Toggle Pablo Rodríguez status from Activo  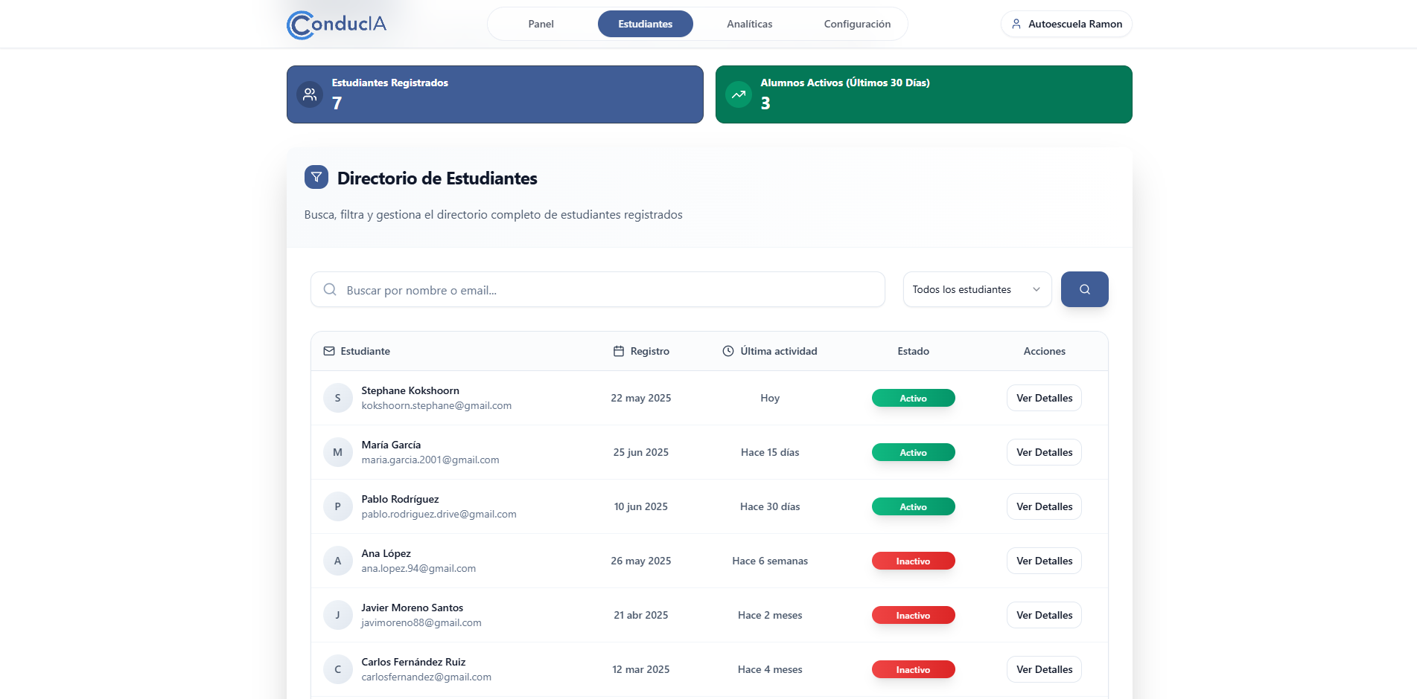tap(913, 506)
